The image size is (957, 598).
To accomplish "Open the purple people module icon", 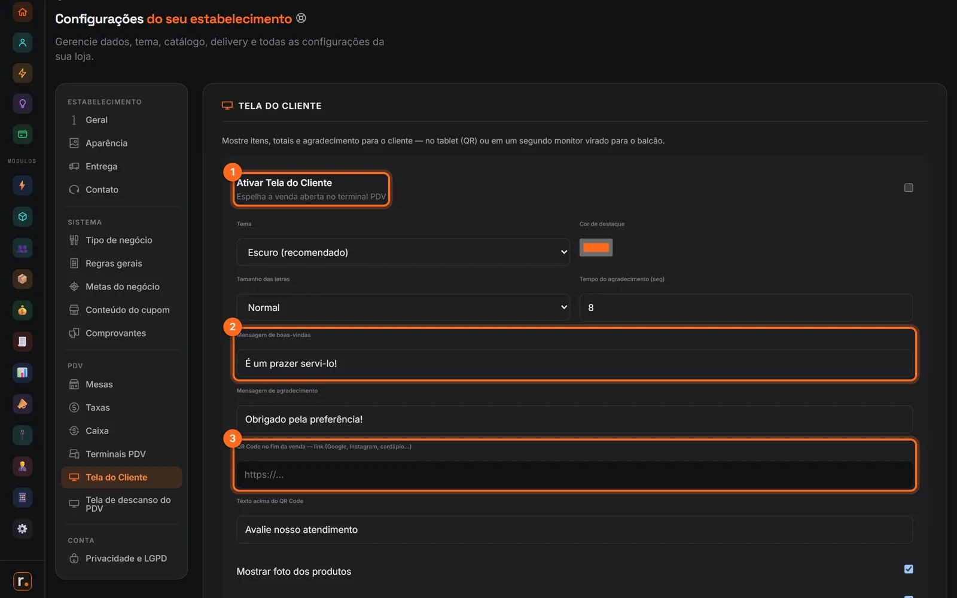I will coord(22,248).
